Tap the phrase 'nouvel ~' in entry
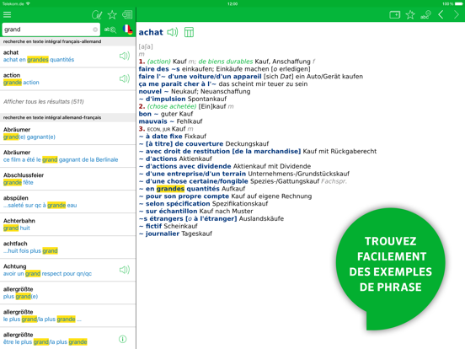The height and width of the screenshot is (349, 465). point(153,91)
